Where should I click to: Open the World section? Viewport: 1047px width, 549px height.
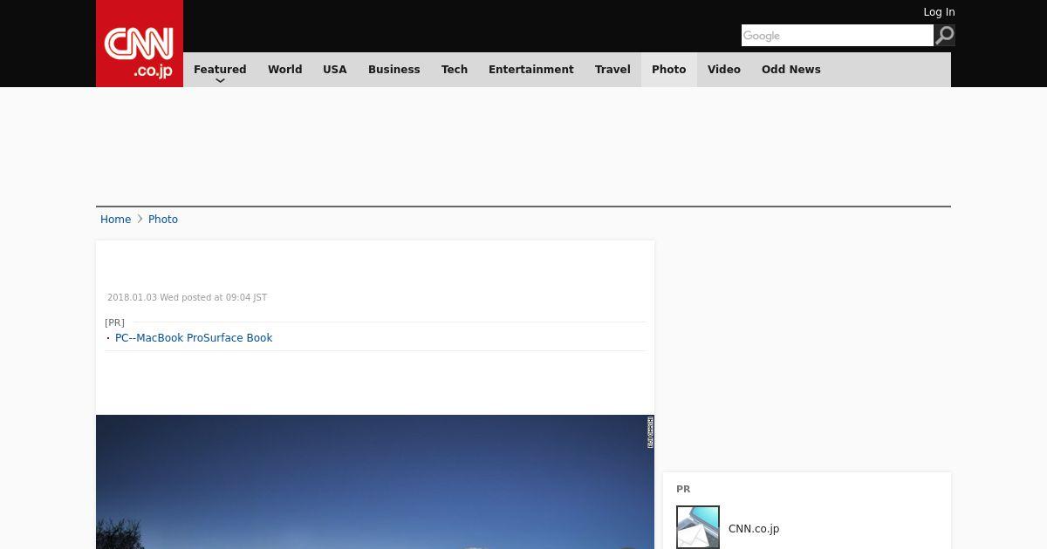pos(284,70)
